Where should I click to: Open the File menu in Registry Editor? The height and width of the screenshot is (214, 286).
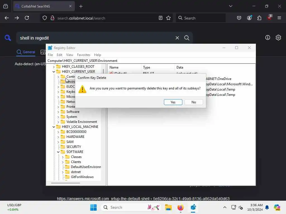point(50,55)
